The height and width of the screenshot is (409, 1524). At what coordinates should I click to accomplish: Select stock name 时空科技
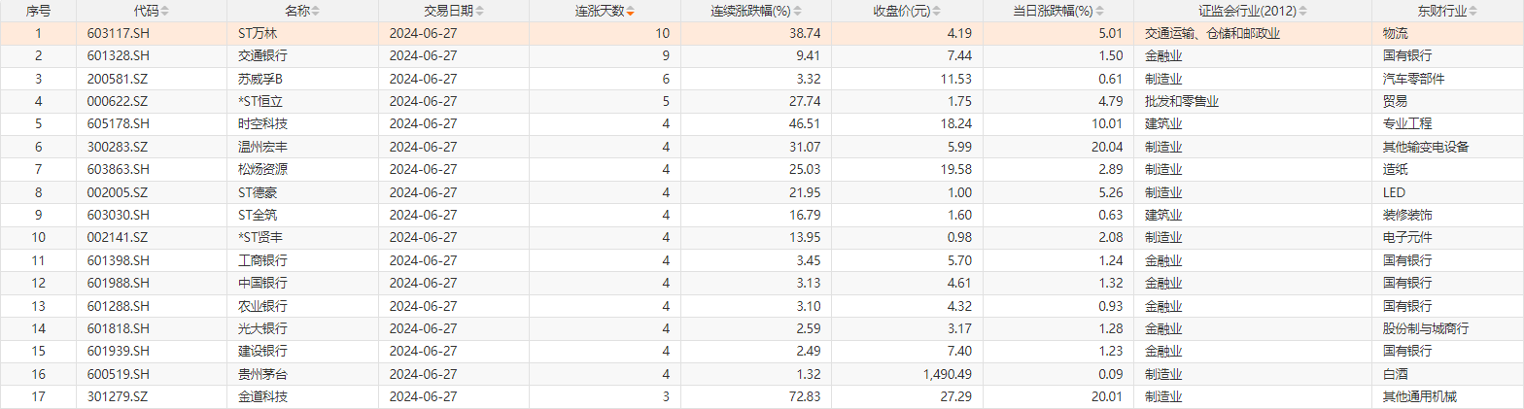tap(262, 123)
